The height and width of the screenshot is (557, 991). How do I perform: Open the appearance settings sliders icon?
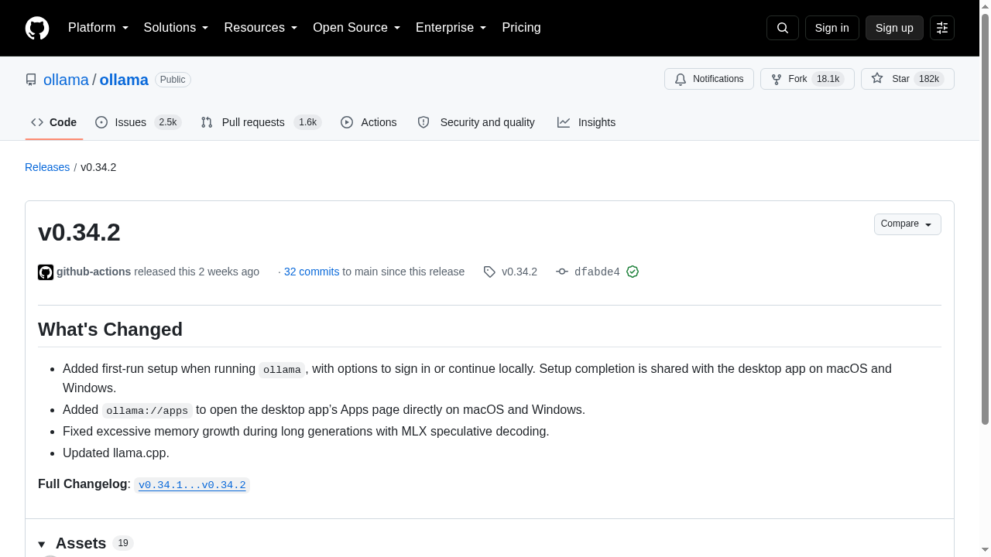(942, 28)
